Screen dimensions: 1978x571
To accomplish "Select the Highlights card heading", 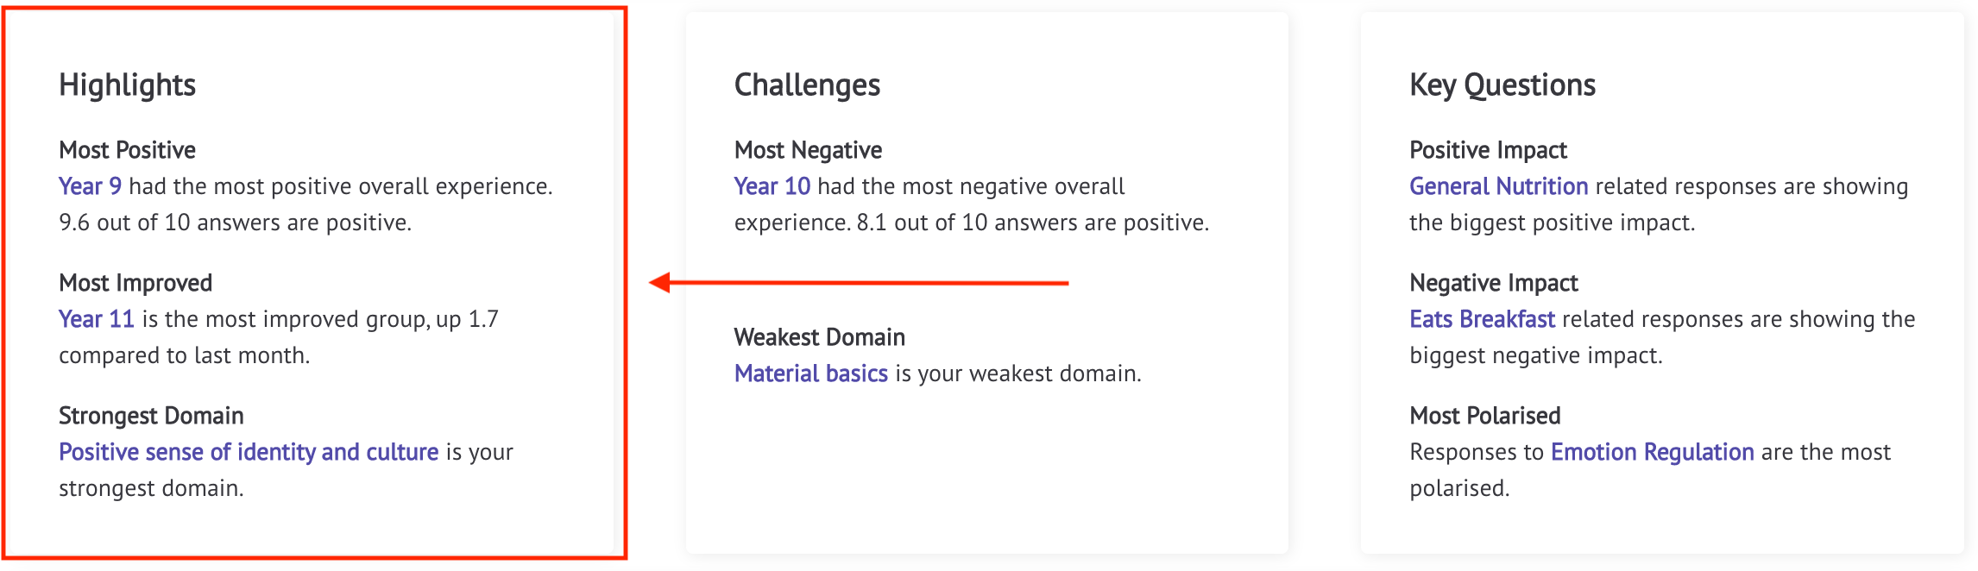I will click(x=128, y=85).
